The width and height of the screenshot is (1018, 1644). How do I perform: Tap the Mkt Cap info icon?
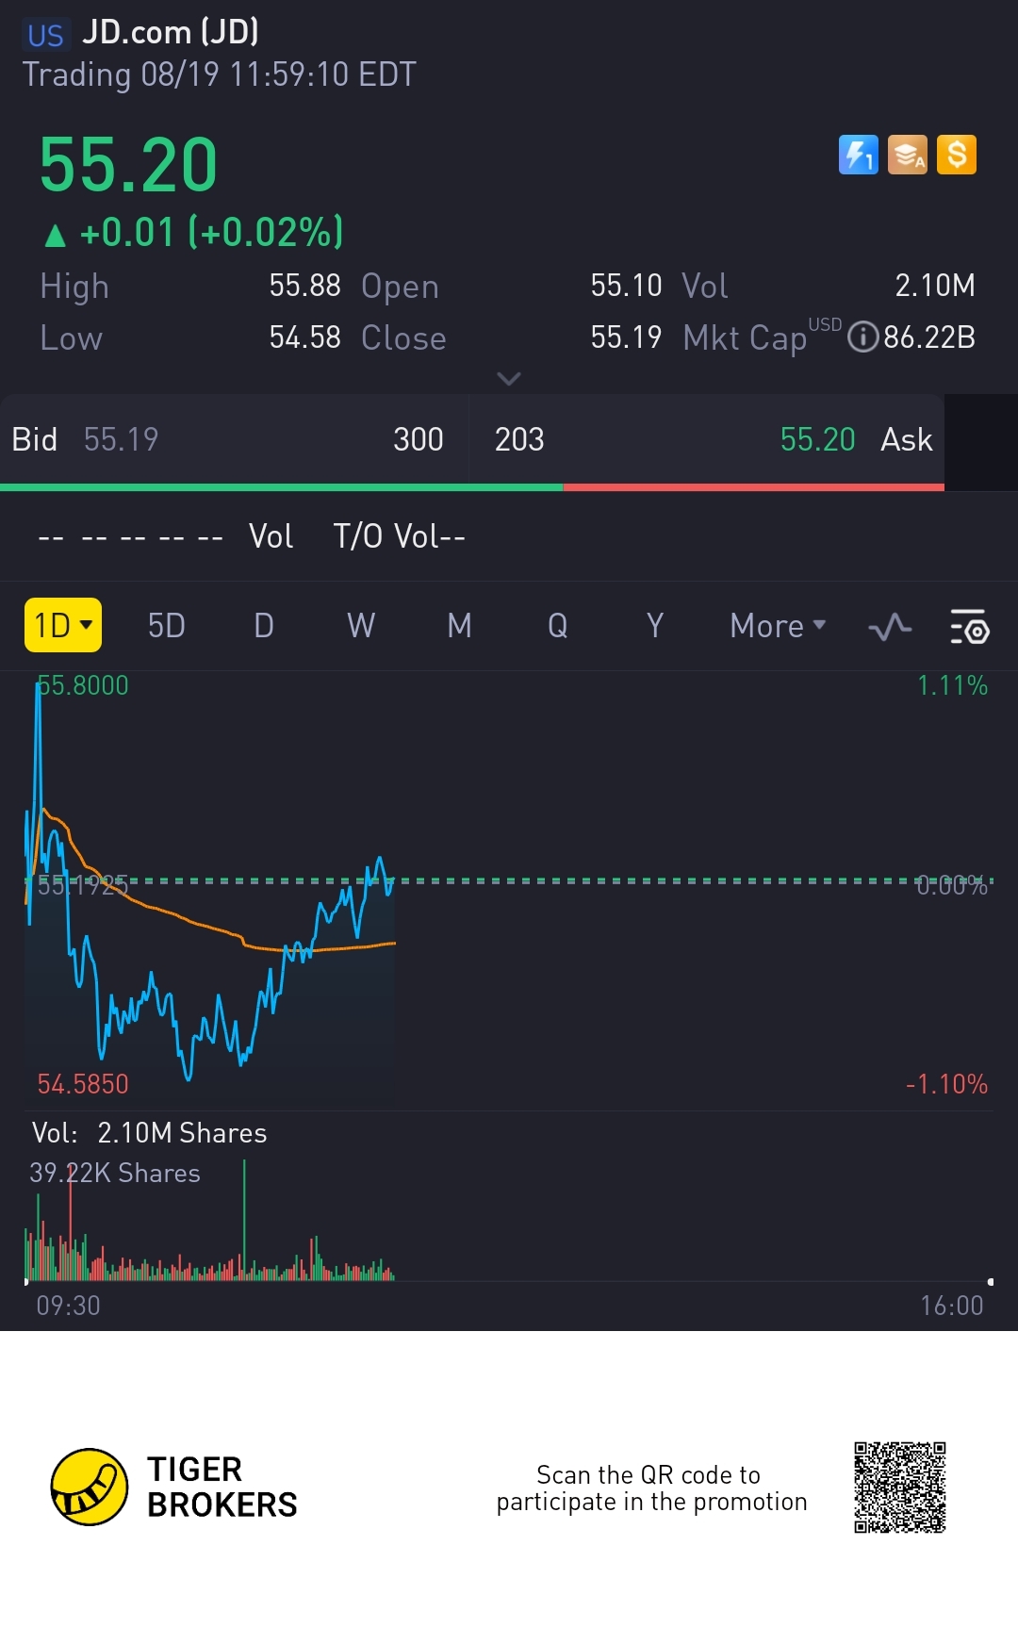(x=862, y=337)
